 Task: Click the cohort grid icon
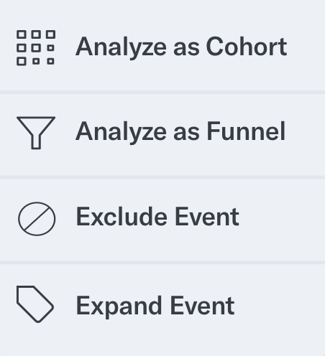[x=36, y=48]
